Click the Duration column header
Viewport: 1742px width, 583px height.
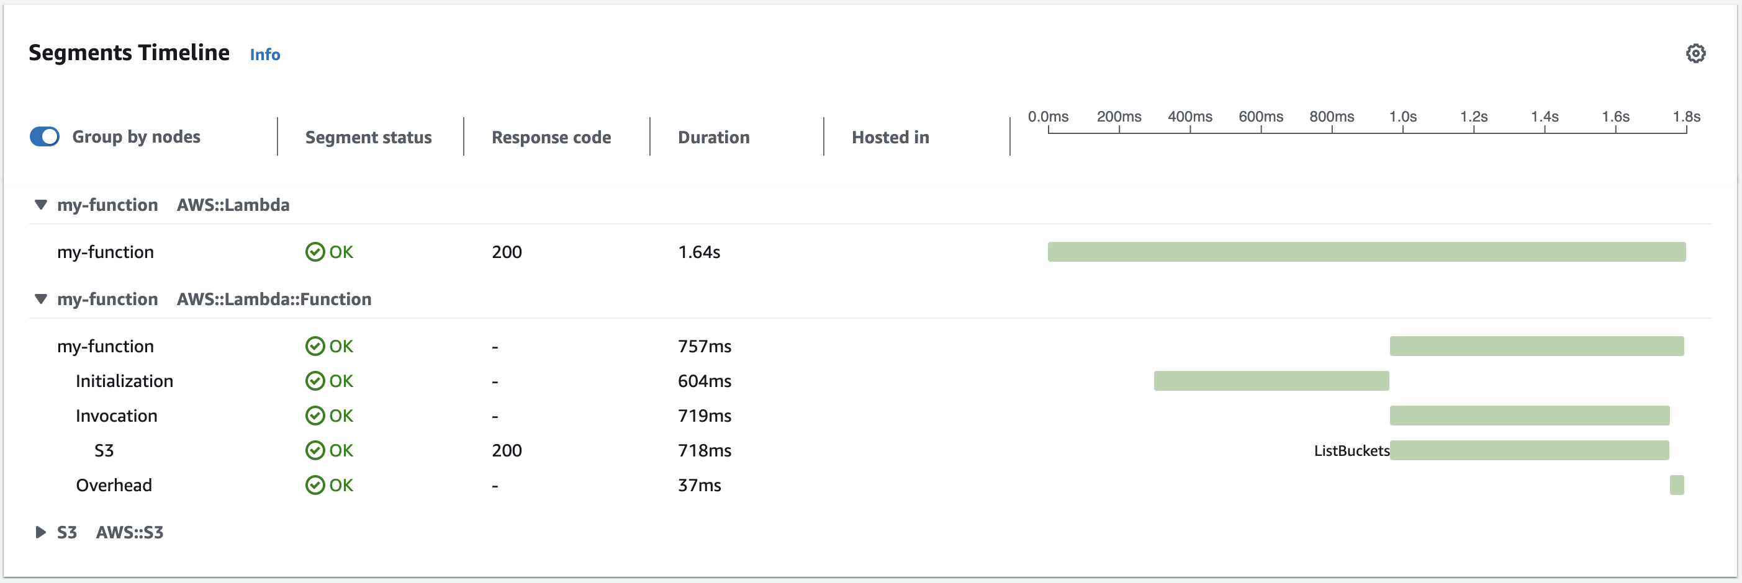tap(713, 137)
